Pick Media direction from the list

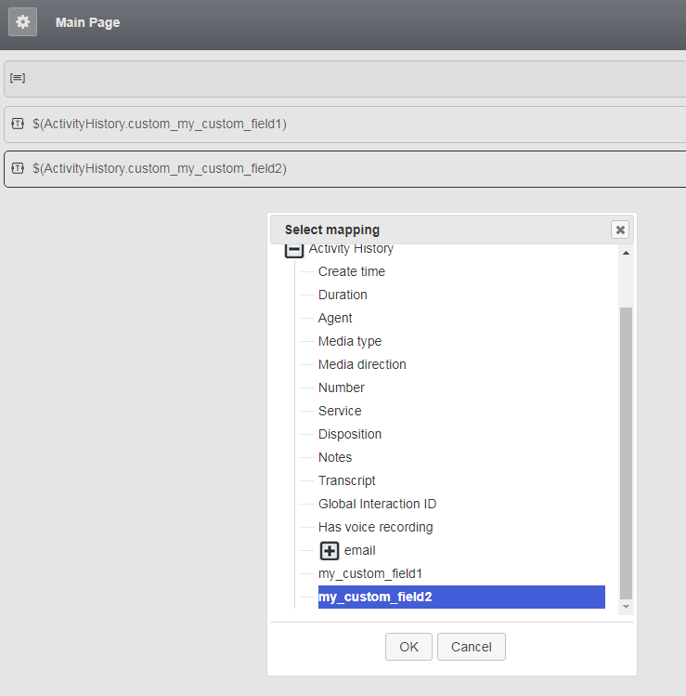[x=362, y=364]
